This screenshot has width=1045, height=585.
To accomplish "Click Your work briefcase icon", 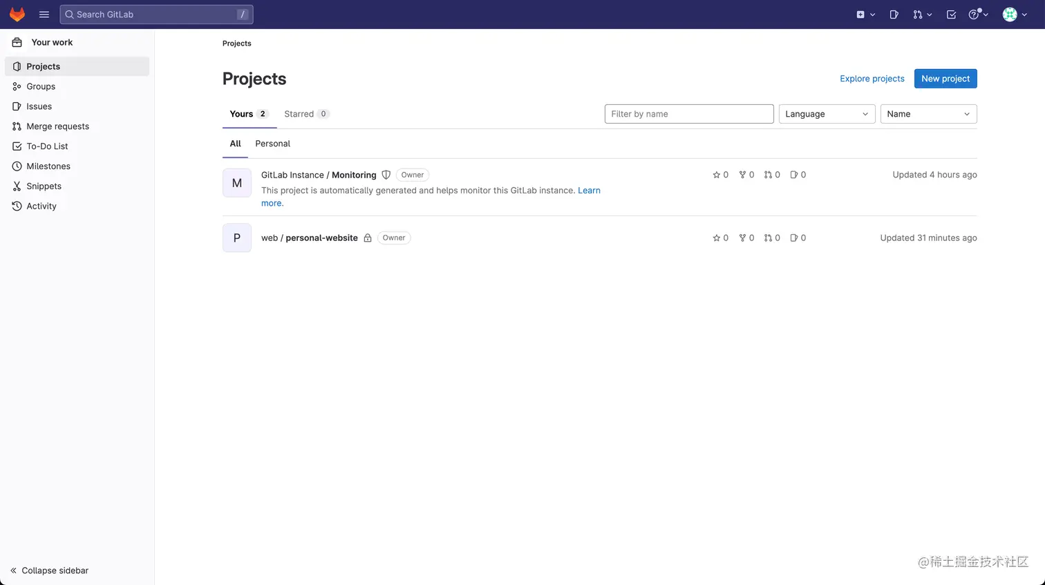I will pyautogui.click(x=17, y=42).
